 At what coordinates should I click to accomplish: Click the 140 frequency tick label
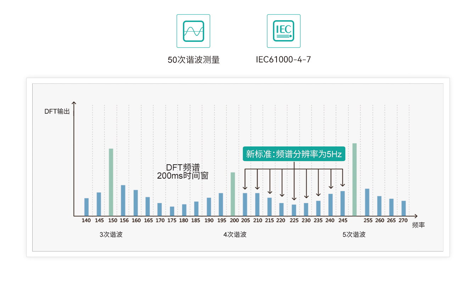click(86, 221)
